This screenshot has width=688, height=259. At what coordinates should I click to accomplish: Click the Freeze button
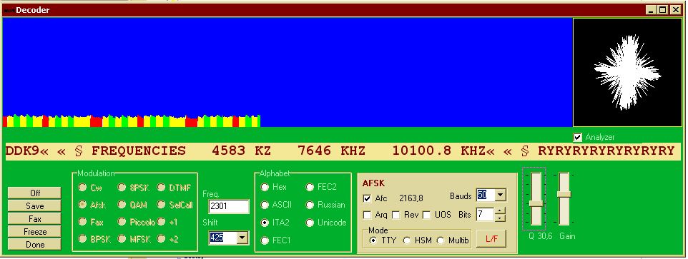34,231
